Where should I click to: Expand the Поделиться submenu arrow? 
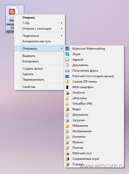61,36
